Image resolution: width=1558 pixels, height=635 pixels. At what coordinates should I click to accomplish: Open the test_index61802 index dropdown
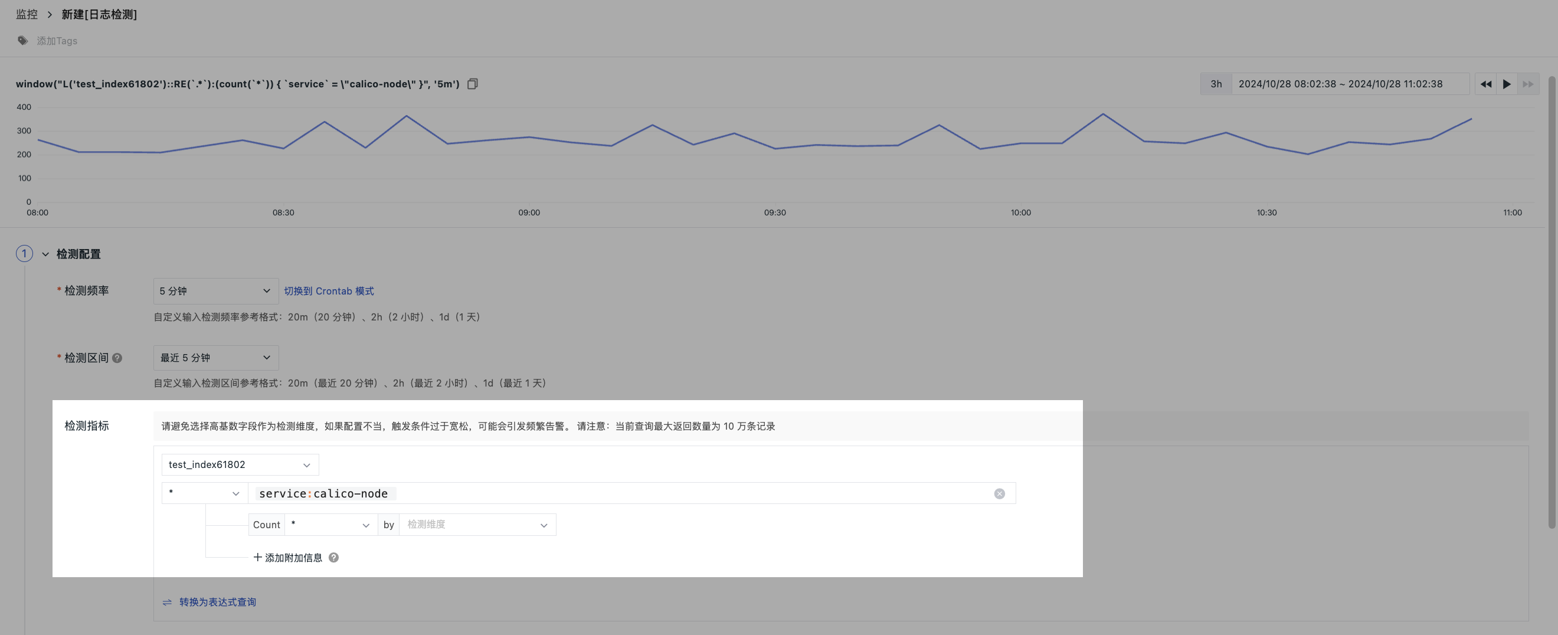coord(240,464)
